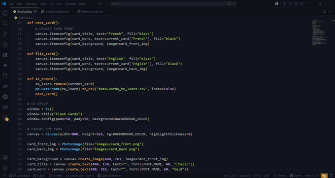Click the minimap code overview
The image size is (335, 178).
pyautogui.click(x=320, y=33)
